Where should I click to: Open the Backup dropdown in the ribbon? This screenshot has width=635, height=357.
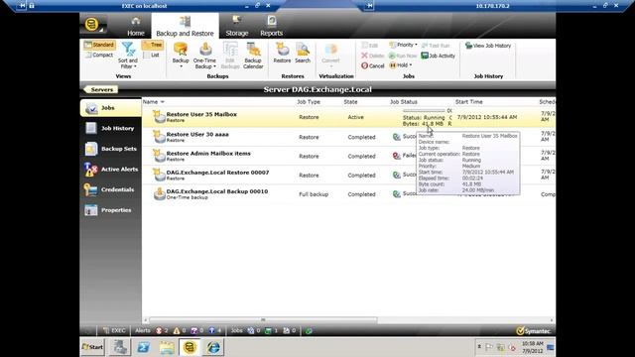tap(181, 56)
